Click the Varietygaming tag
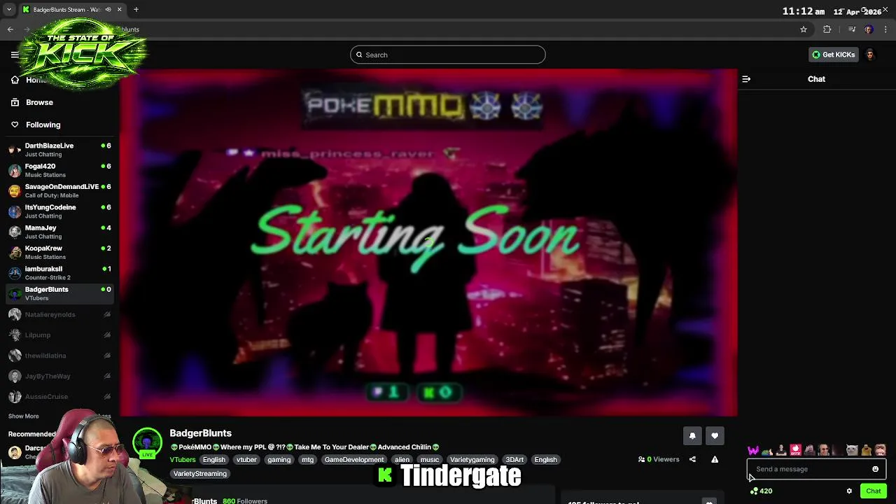 [x=472, y=460]
